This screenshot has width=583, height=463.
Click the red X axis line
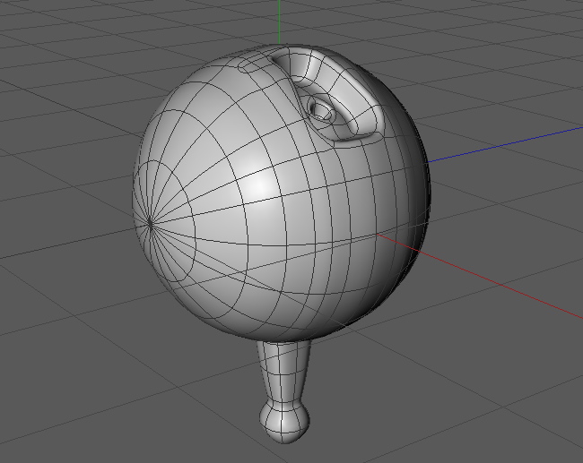tap(480, 276)
